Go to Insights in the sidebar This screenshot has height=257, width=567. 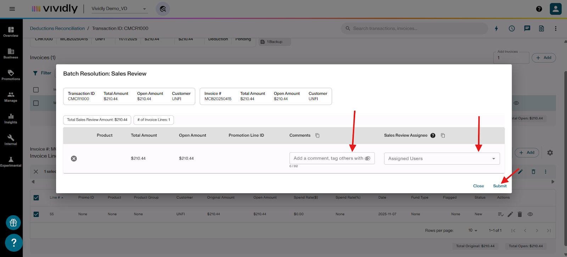tap(11, 119)
